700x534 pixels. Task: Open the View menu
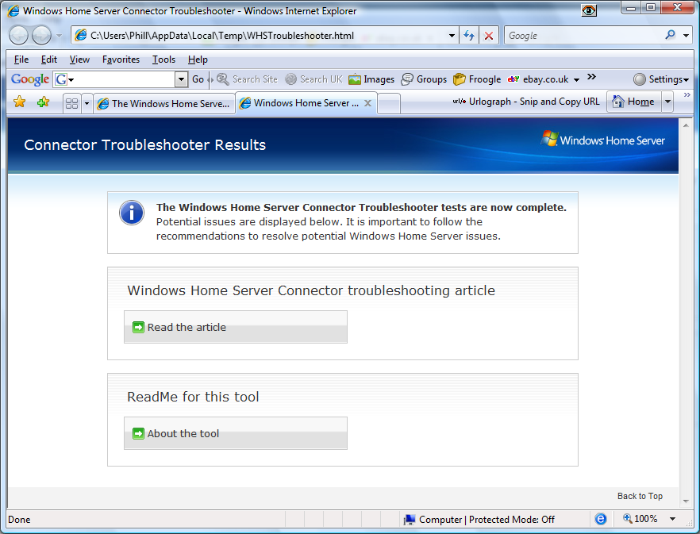click(79, 60)
